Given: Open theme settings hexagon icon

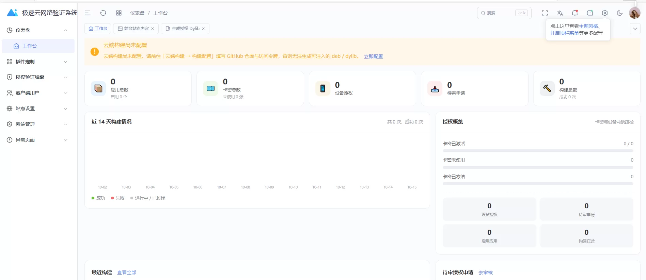Looking at the screenshot, I should click(x=605, y=13).
